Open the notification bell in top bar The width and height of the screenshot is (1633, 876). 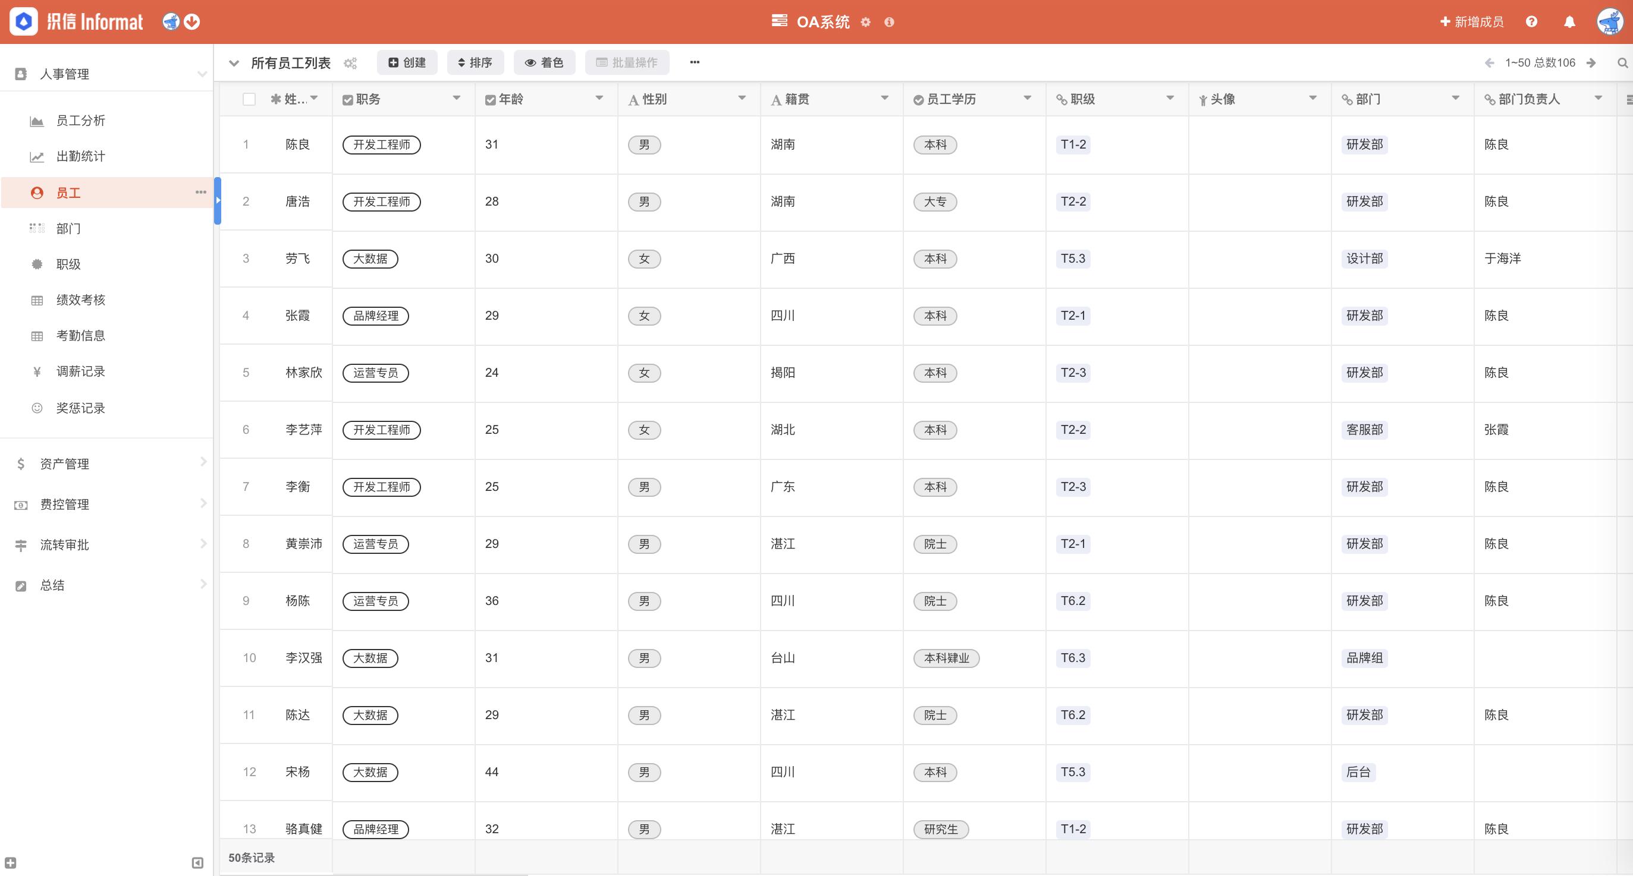1569,21
